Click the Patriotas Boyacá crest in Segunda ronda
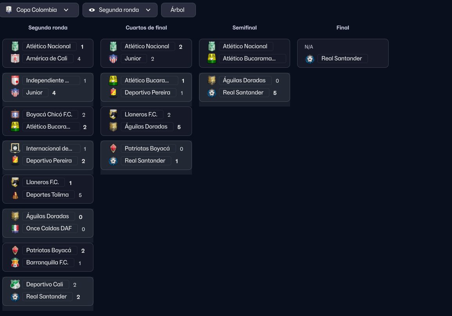Screen dimensions: 452x316 15,250
